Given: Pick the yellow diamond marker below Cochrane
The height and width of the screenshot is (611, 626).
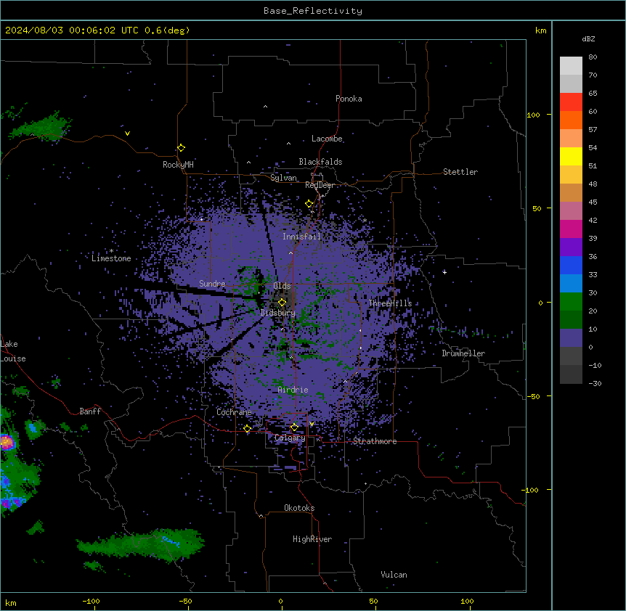Looking at the screenshot, I should (247, 429).
